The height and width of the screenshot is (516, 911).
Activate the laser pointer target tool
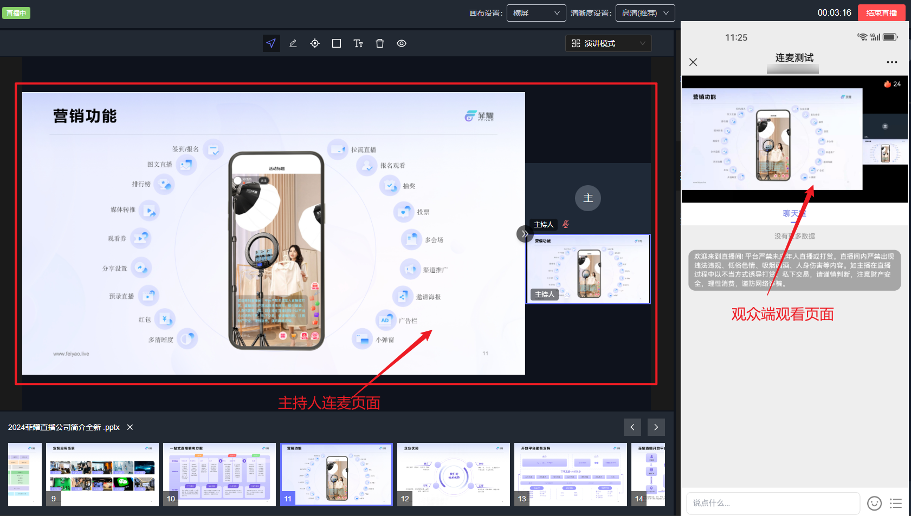click(315, 43)
